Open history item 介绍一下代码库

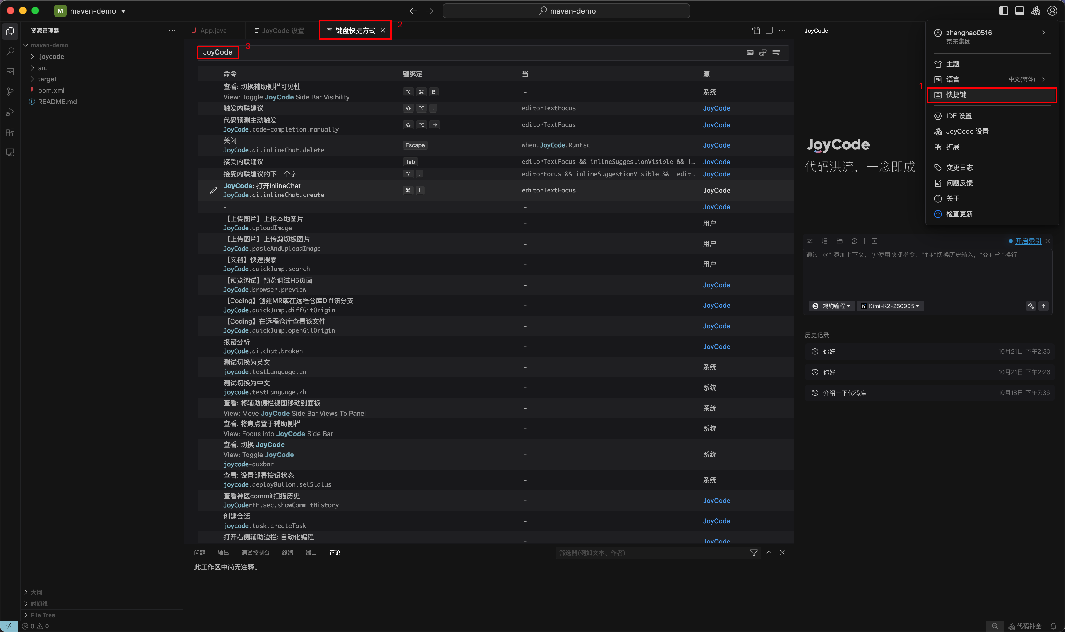[x=929, y=393]
